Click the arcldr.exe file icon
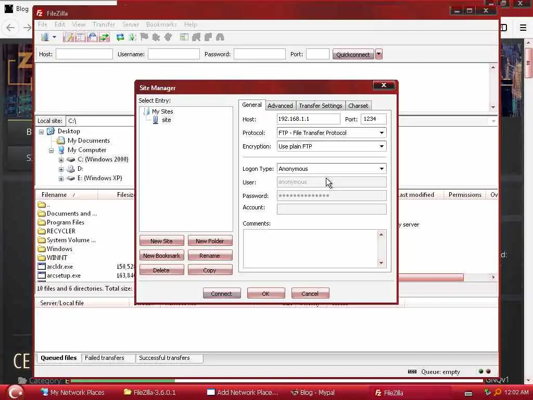 tap(42, 266)
